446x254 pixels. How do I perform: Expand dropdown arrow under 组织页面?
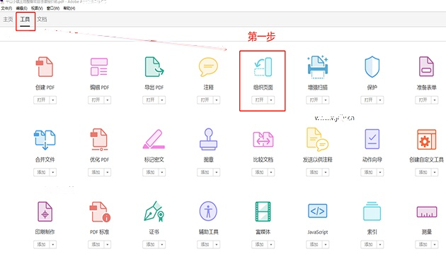click(x=271, y=100)
